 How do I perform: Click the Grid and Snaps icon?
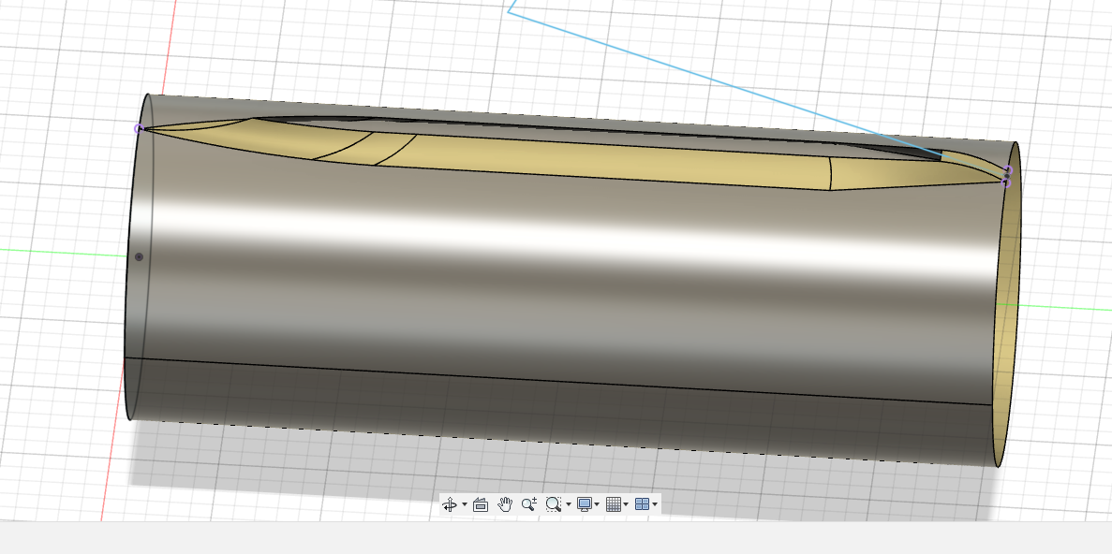tap(614, 504)
